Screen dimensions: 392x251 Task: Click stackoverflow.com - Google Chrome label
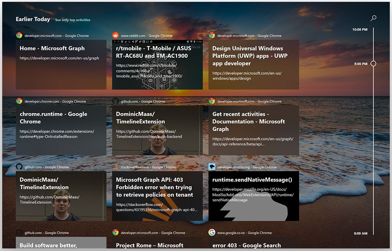pos(148,167)
